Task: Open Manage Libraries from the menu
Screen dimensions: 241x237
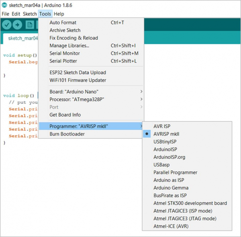Action: (x=69, y=45)
